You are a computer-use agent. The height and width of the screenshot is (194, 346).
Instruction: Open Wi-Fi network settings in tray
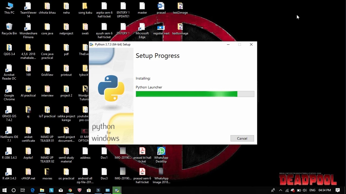[287, 190]
